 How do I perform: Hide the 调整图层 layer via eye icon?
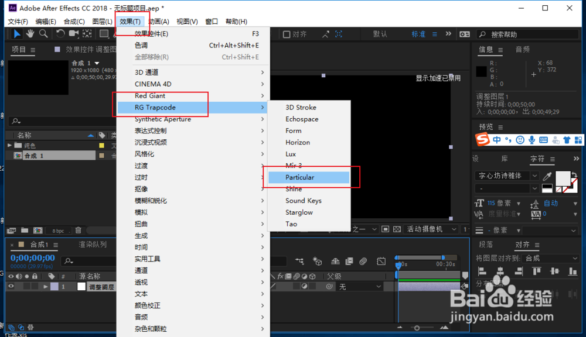[x=11, y=287]
